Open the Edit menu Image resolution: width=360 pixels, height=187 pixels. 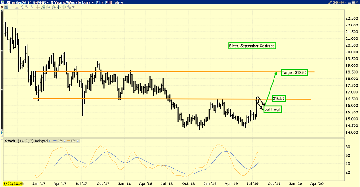pyautogui.click(x=108, y=3)
